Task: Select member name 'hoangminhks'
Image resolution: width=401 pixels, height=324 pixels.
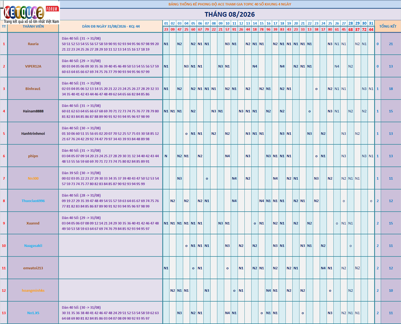Action: (x=33, y=291)
